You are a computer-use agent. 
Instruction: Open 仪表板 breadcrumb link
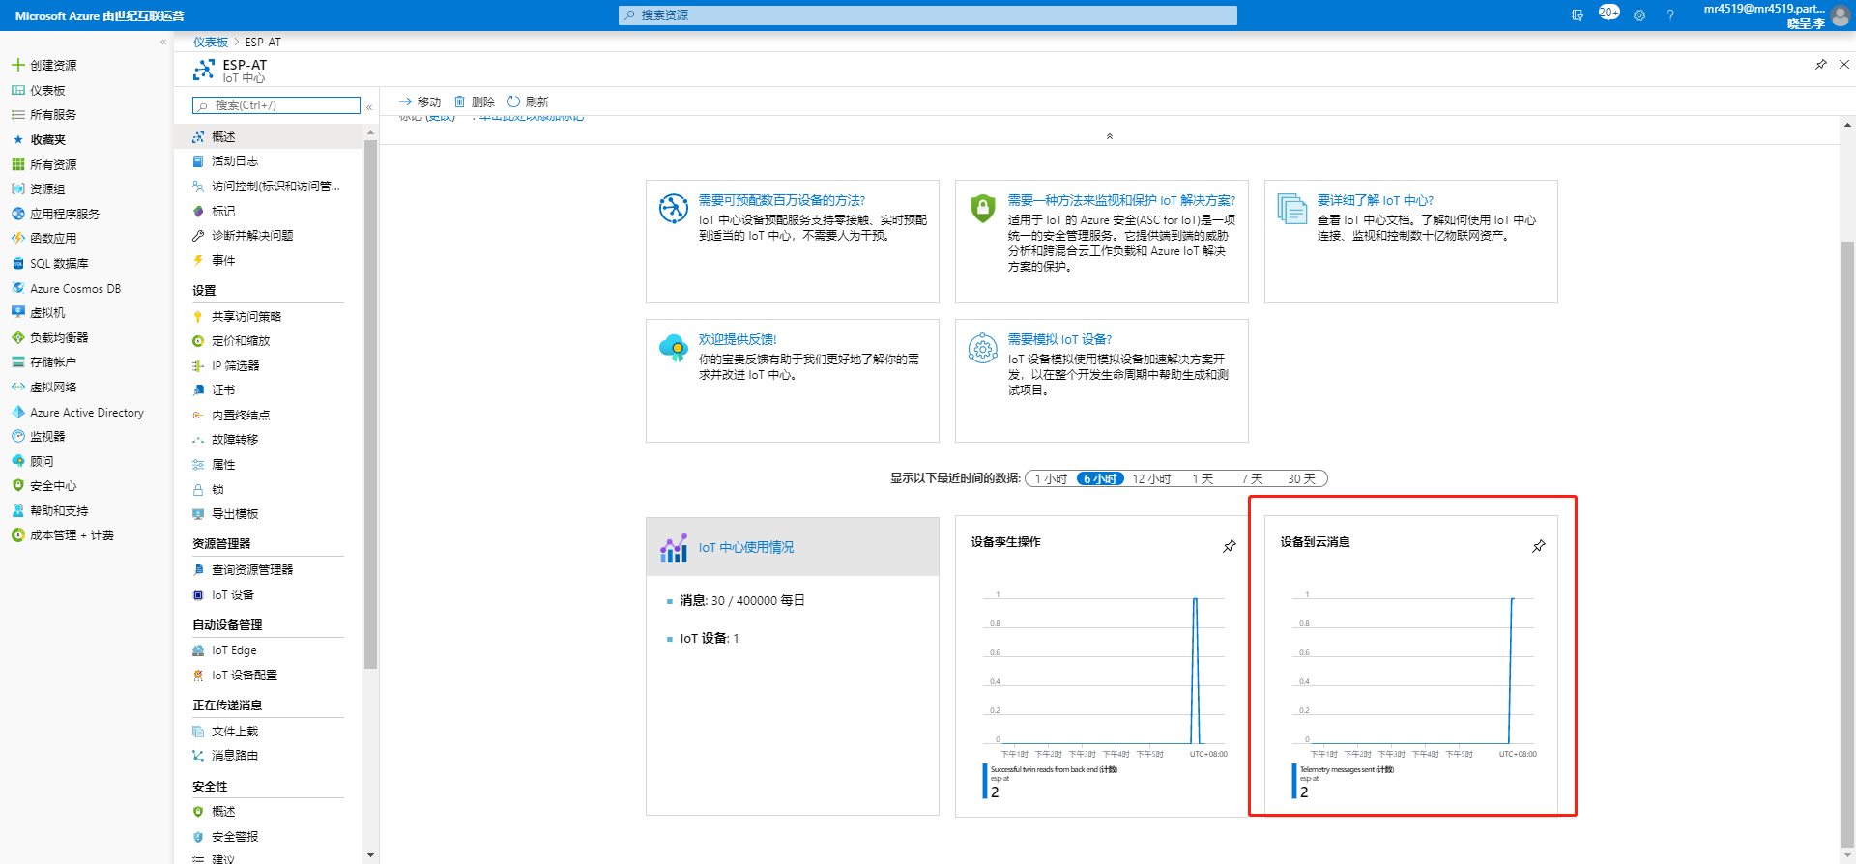click(x=210, y=42)
